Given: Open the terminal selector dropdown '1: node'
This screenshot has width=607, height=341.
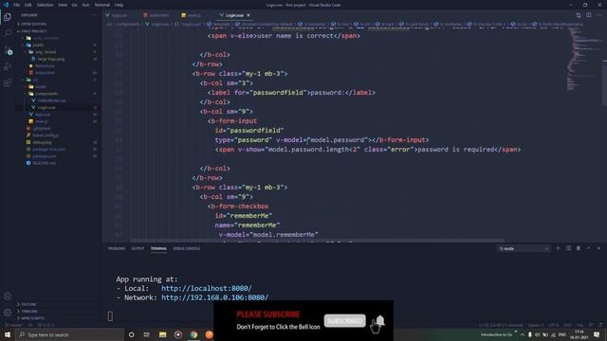Looking at the screenshot, I should pyautogui.click(x=524, y=248).
